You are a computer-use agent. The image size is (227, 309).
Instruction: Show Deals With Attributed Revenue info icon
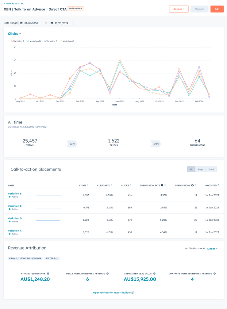point(107,273)
